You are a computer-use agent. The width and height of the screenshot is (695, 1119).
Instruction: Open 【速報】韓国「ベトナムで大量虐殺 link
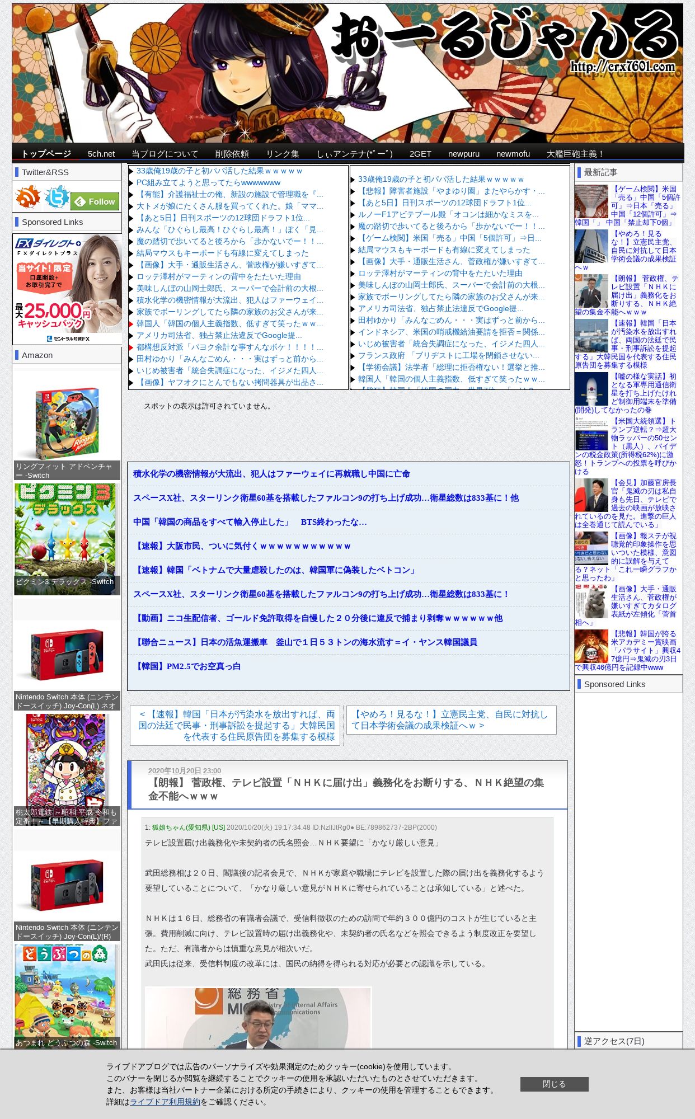[x=276, y=570]
